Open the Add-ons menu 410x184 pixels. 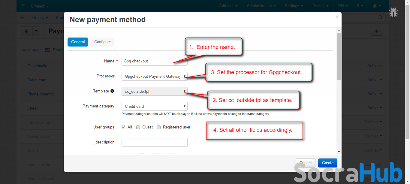coord(228,6)
